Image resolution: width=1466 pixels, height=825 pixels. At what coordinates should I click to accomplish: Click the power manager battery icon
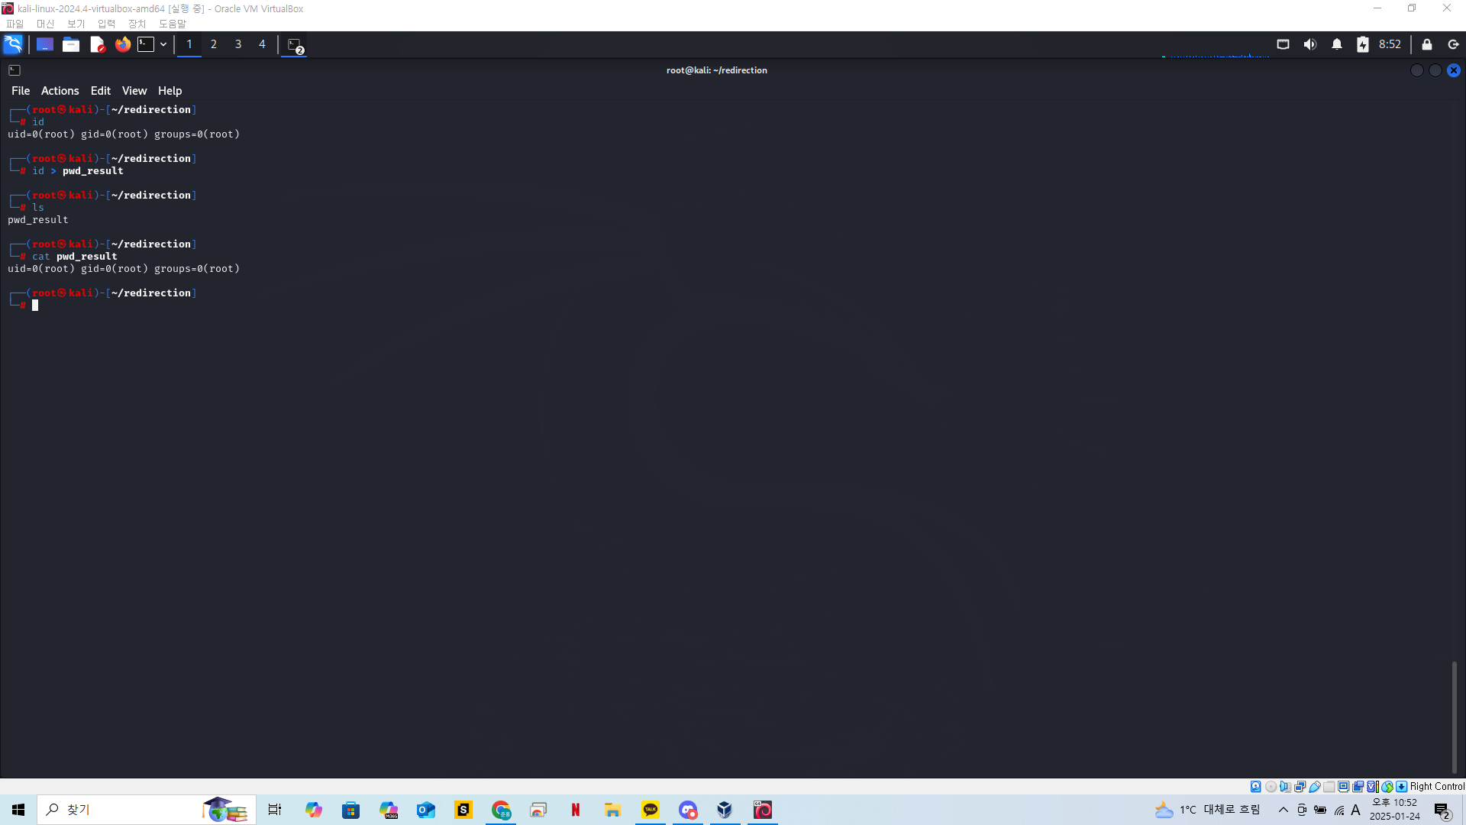1362,44
